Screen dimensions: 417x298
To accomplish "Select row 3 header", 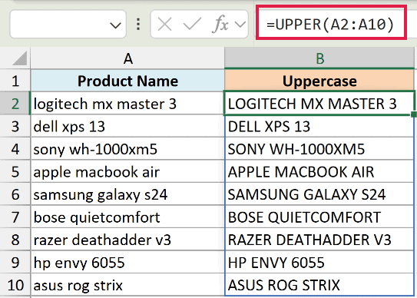I will pyautogui.click(x=15, y=126).
